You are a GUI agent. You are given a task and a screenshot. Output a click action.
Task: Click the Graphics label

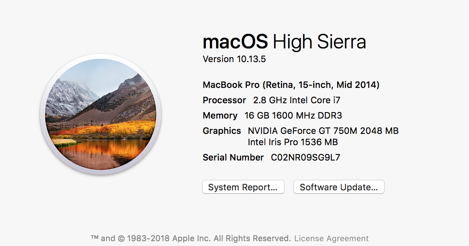222,131
